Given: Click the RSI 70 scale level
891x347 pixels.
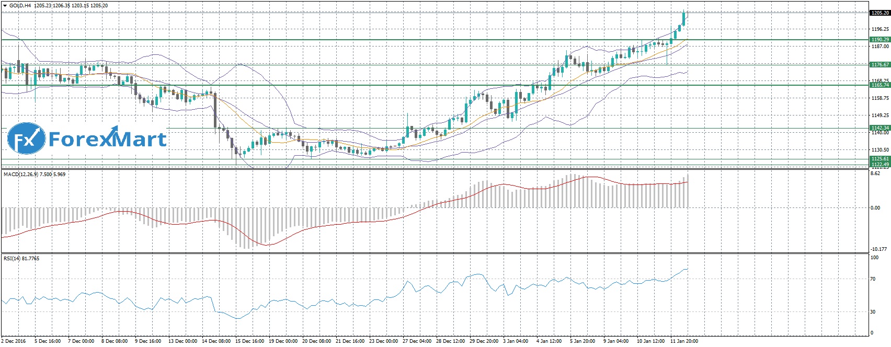Looking at the screenshot, I should (x=873, y=279).
